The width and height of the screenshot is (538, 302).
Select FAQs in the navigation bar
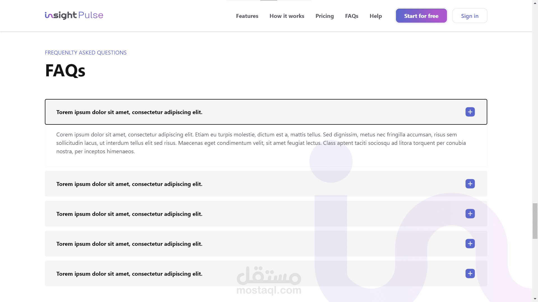click(351, 16)
